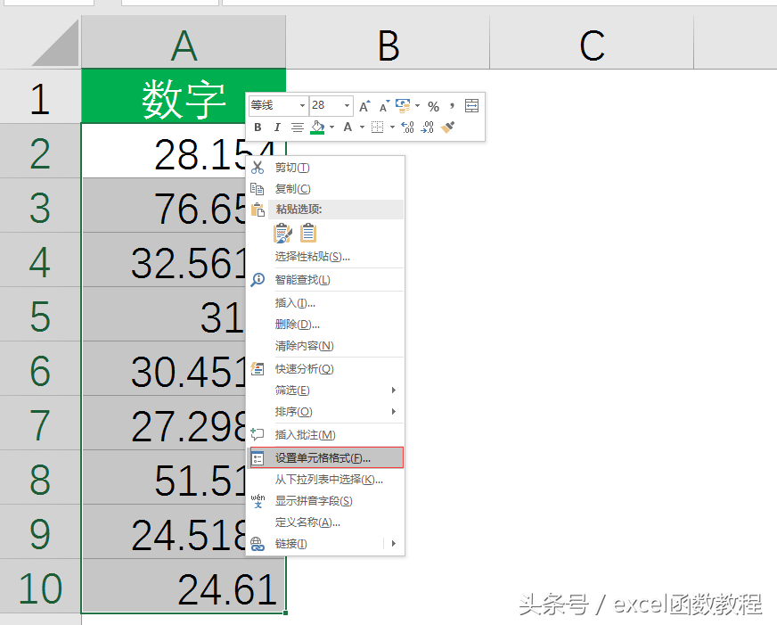777x625 pixels.
Task: Expand accounting format dropdown arrow
Action: click(417, 105)
